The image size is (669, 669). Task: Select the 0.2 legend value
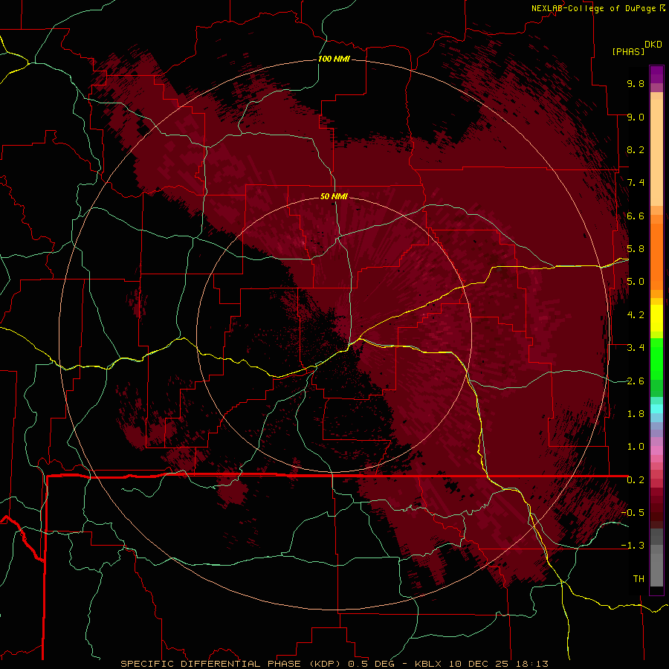click(636, 480)
